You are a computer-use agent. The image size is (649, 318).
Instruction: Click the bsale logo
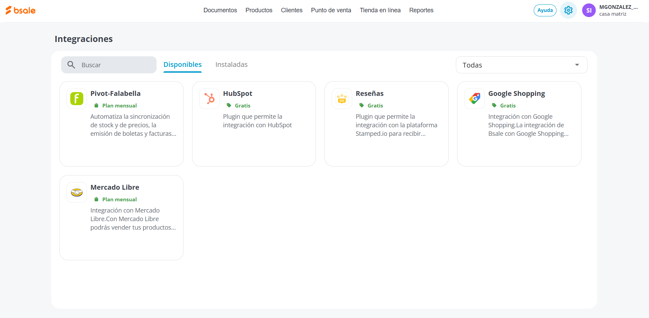tap(20, 10)
